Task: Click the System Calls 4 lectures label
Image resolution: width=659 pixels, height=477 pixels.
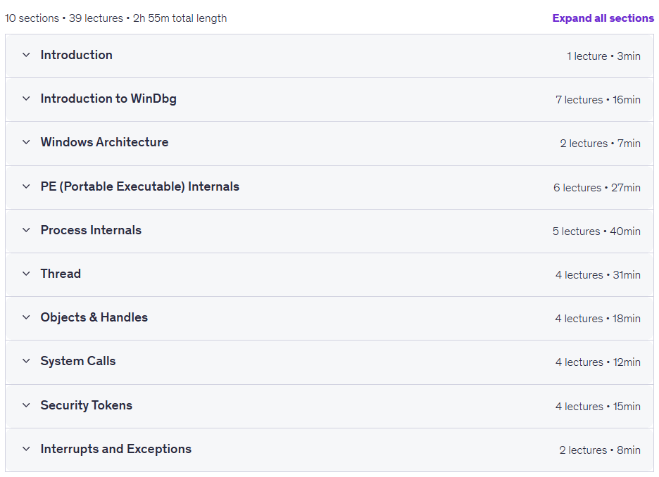Action: click(579, 362)
